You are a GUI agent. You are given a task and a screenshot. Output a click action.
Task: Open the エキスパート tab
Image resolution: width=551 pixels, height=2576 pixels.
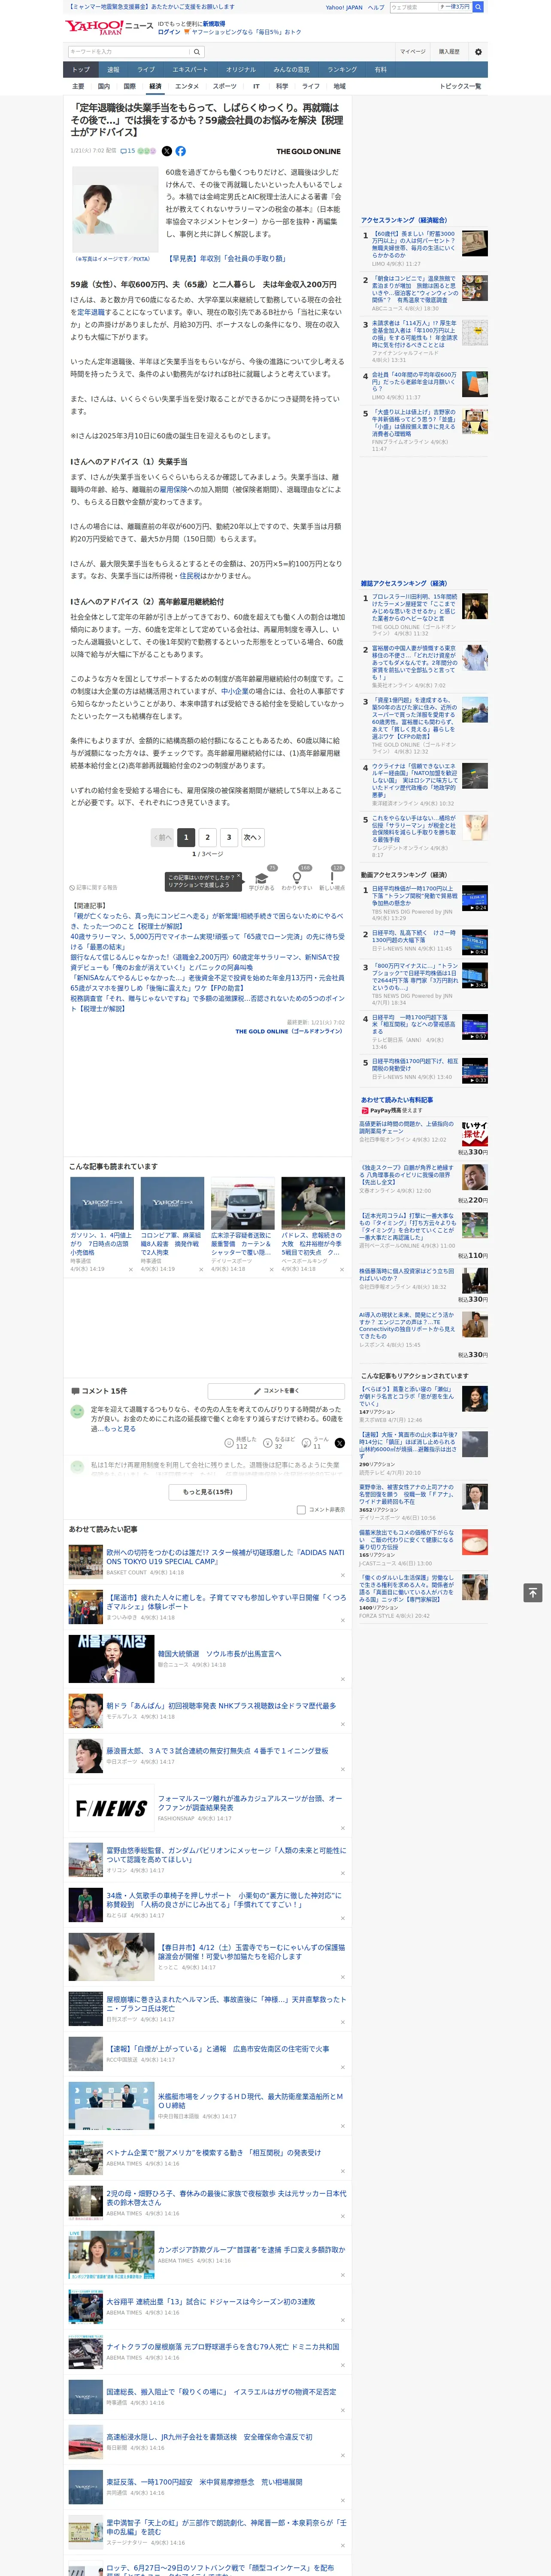pyautogui.click(x=190, y=70)
